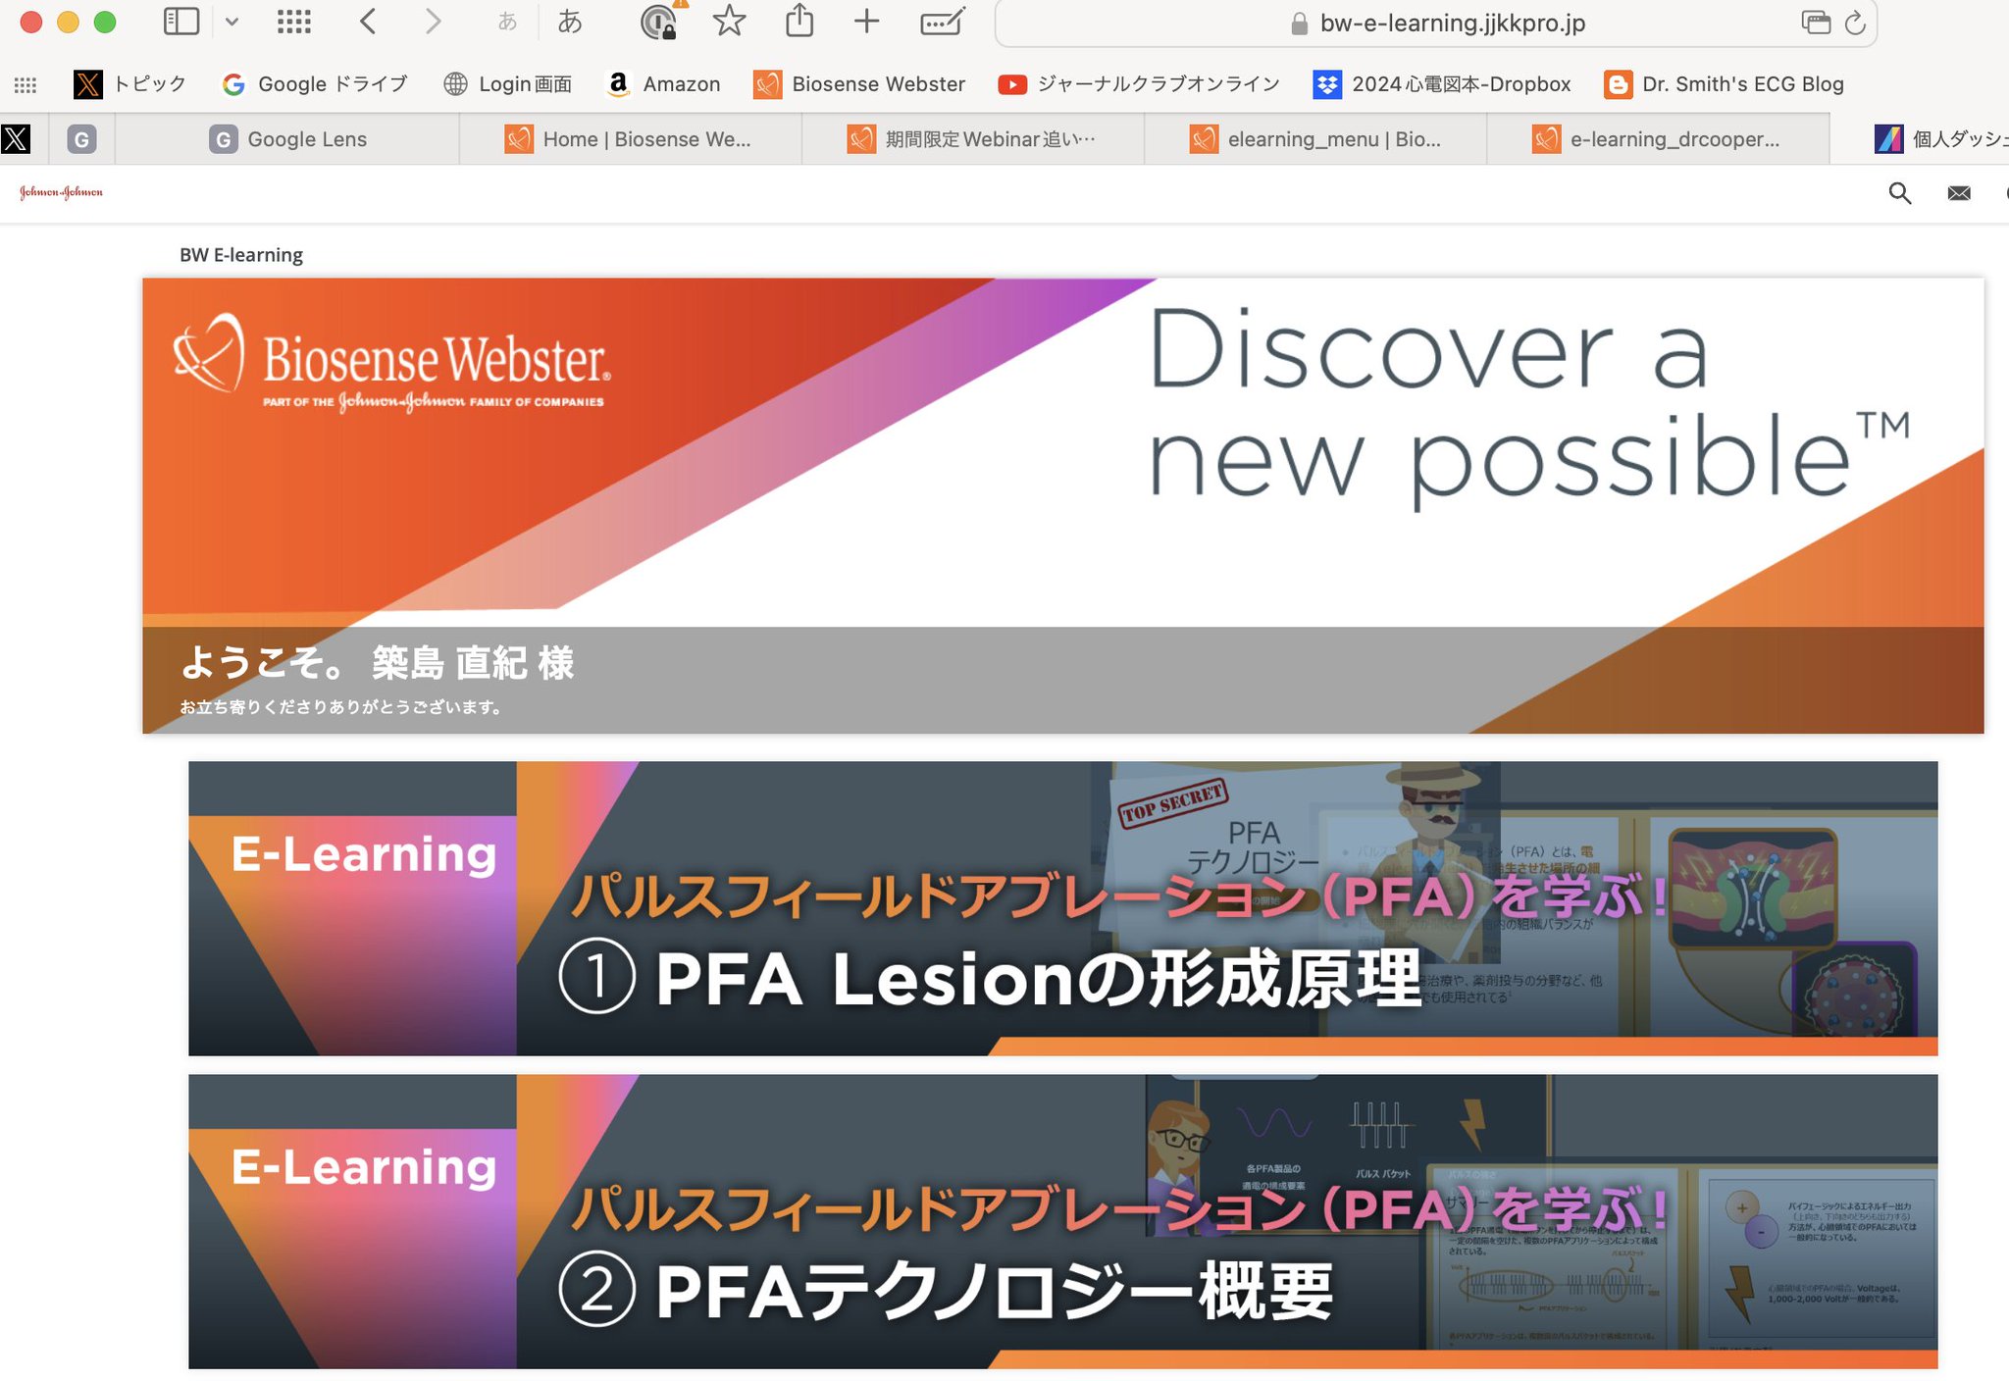Click the search magnifier icon
The image size is (2009, 1381).
click(1900, 193)
